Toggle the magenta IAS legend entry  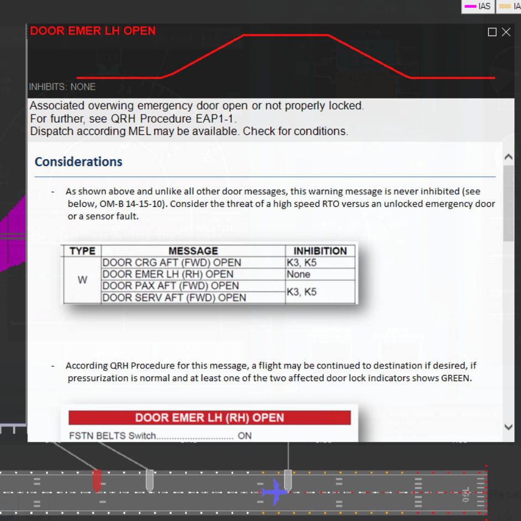coord(478,6)
